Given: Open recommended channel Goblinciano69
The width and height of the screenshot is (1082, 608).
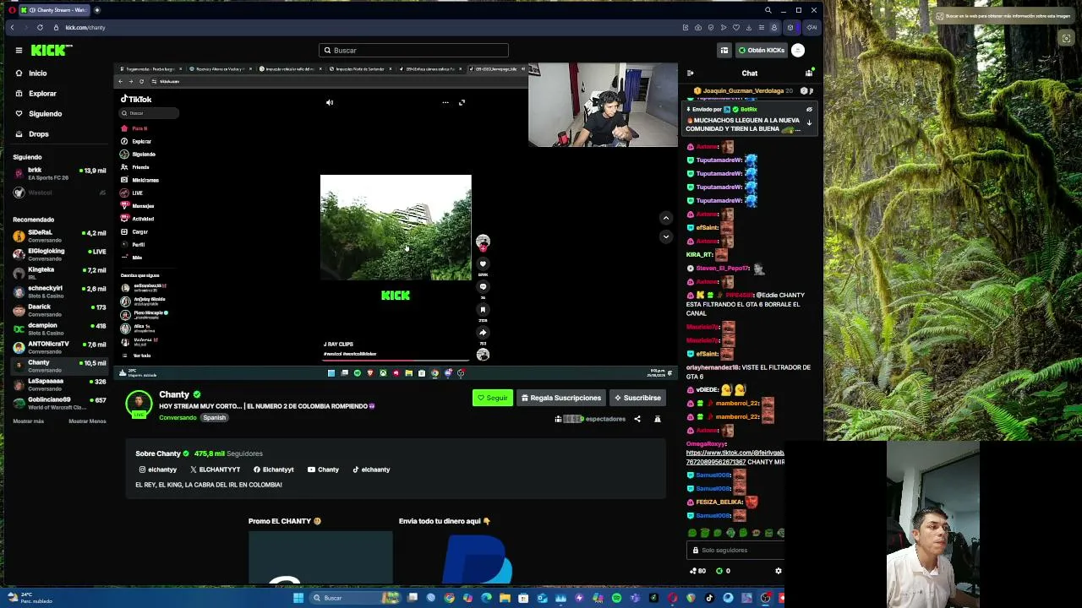Looking at the screenshot, I should point(59,403).
